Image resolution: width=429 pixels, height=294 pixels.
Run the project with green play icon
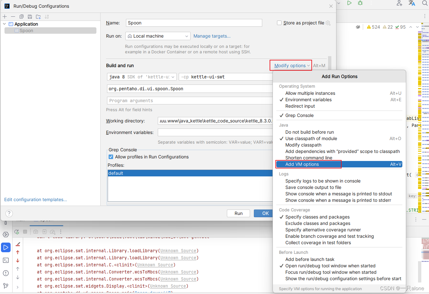[x=349, y=3]
